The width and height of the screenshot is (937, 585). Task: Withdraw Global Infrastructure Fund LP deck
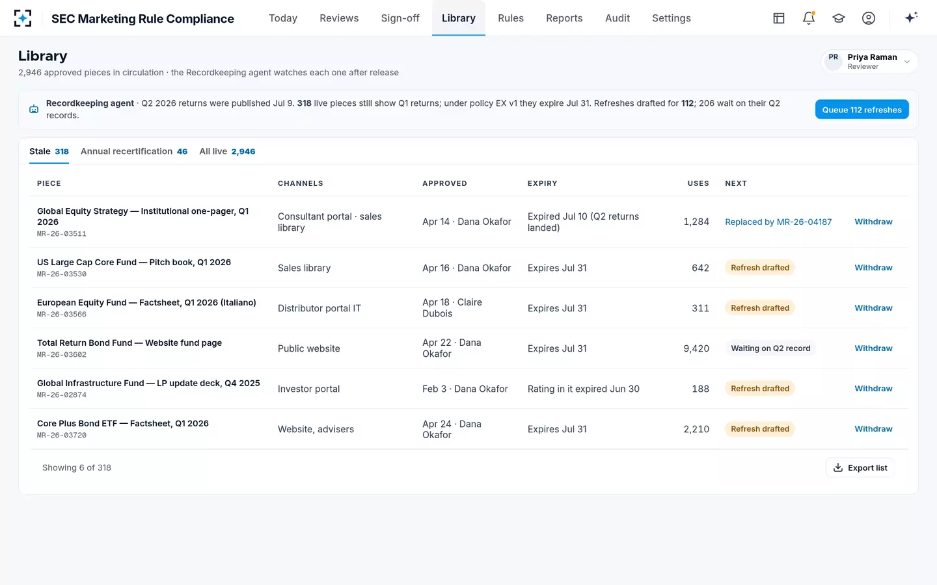(x=873, y=389)
